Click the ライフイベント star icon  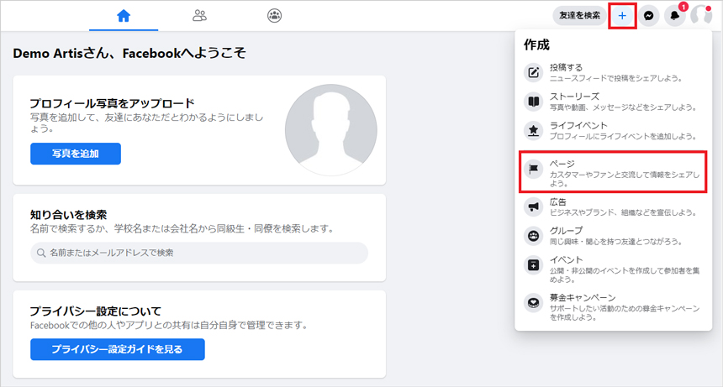tap(534, 131)
